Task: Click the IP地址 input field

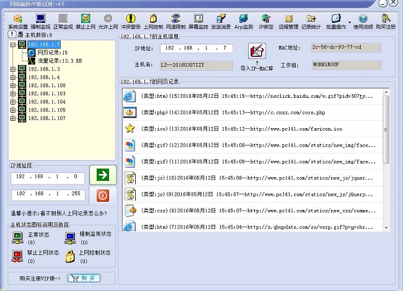Action: (x=197, y=48)
